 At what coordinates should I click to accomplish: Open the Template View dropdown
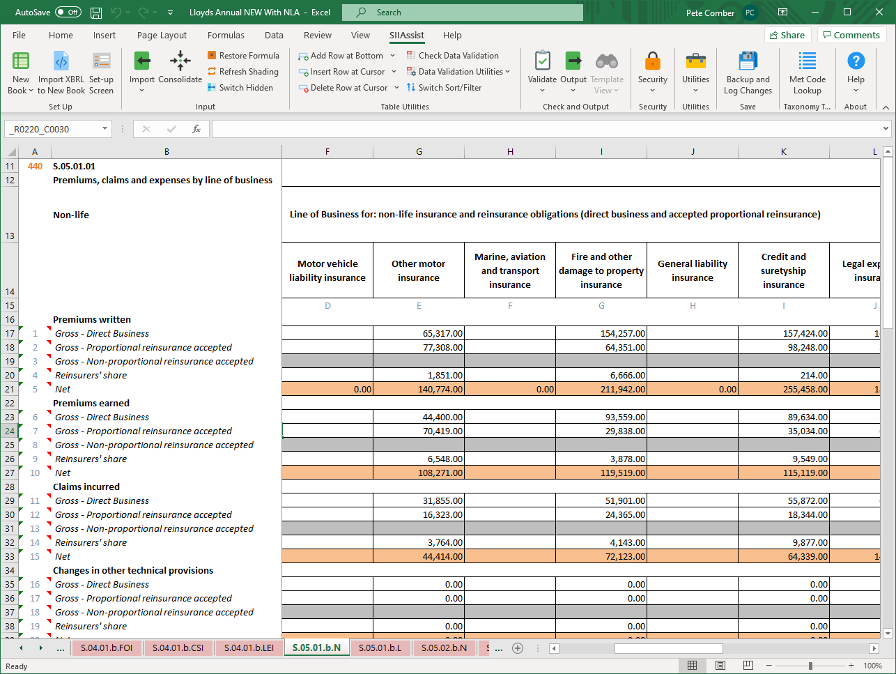tap(607, 84)
